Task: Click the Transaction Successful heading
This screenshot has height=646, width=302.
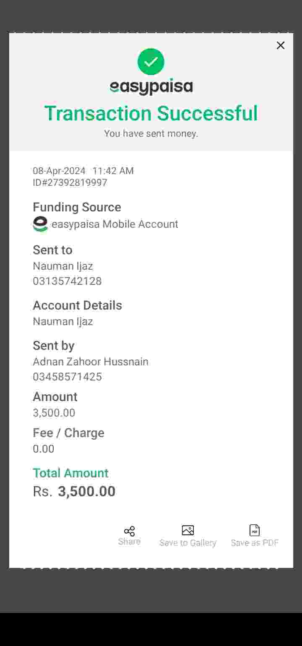Action: 151,113
